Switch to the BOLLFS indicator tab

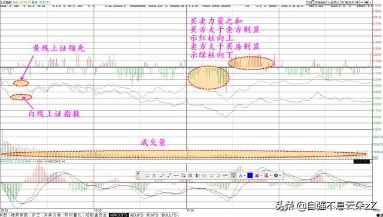point(169,215)
